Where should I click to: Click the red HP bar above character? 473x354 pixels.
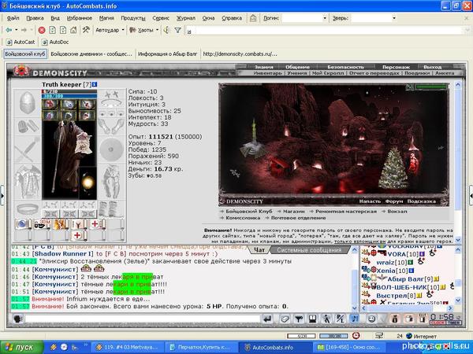coord(69,91)
